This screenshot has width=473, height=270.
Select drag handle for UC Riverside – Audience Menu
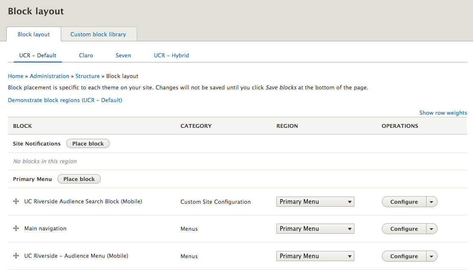tap(16, 256)
